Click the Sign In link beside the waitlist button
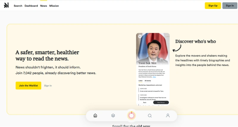Viewport: 238px width, 127px height. coord(48,86)
